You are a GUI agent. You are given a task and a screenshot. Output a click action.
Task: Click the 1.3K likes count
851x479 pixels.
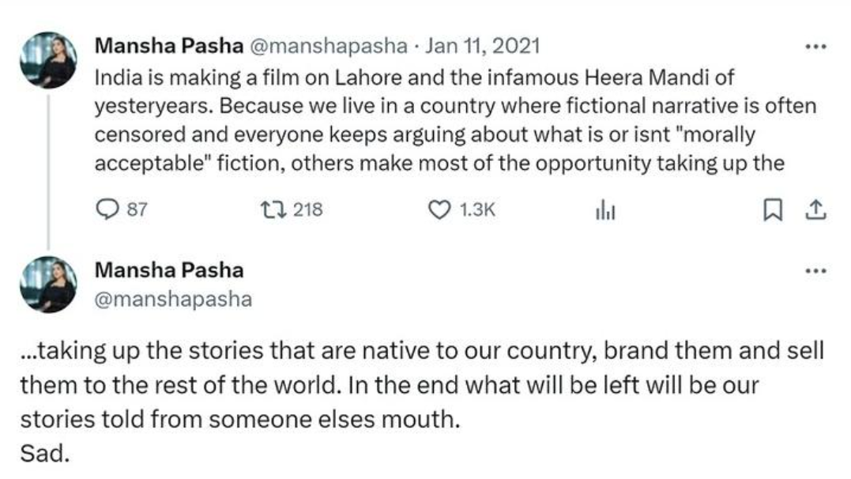(x=476, y=209)
